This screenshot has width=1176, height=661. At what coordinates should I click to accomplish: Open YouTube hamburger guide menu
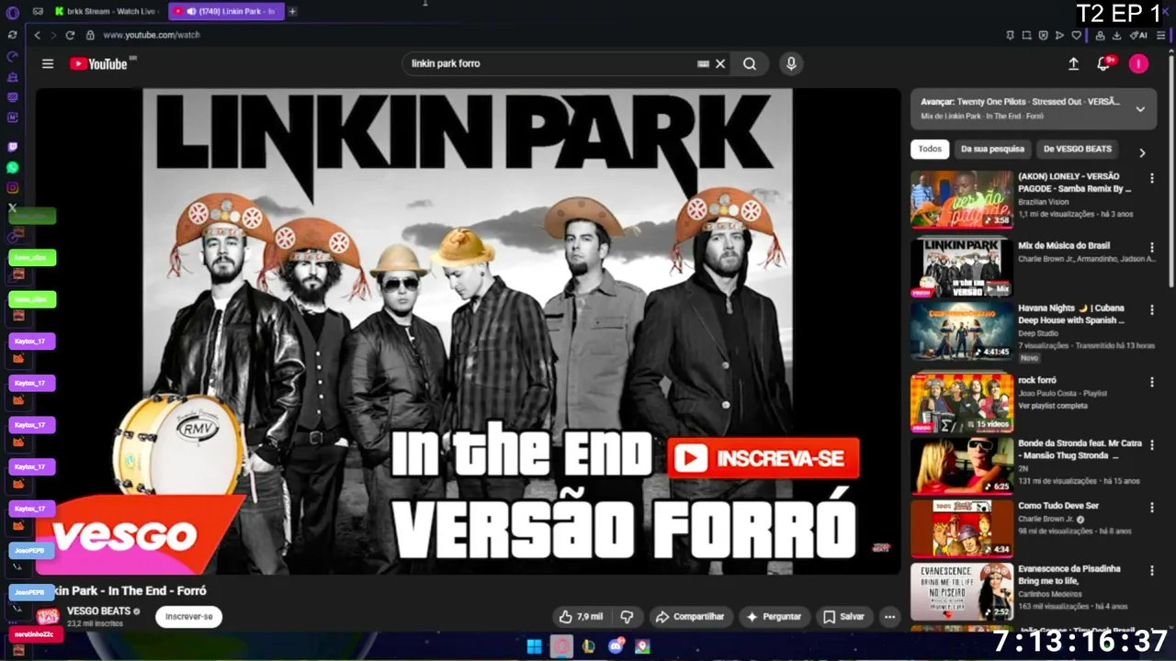(48, 63)
